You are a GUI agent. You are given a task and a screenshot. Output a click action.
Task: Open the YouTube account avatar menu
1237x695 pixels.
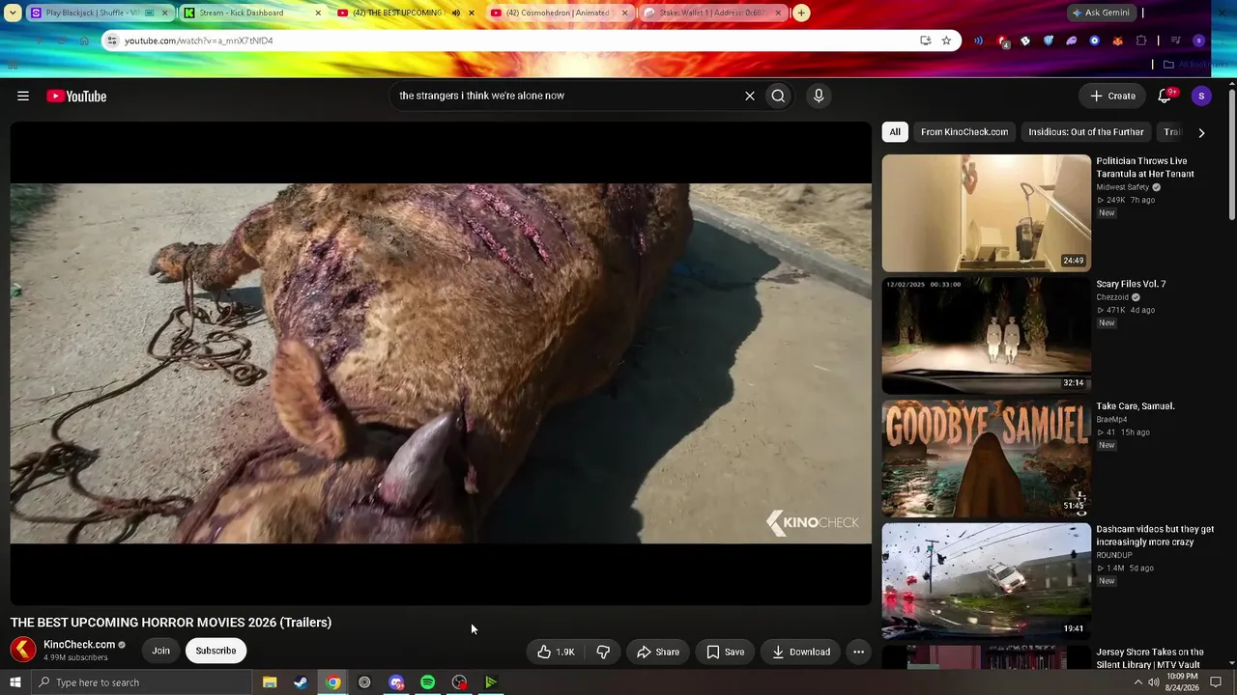(x=1201, y=96)
